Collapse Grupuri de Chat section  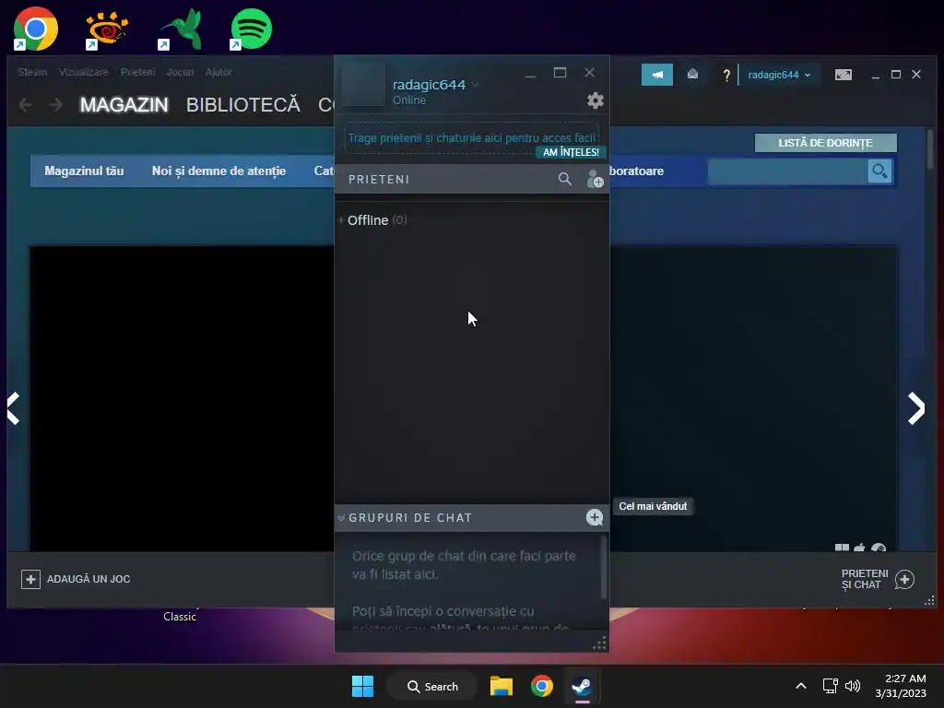tap(341, 518)
